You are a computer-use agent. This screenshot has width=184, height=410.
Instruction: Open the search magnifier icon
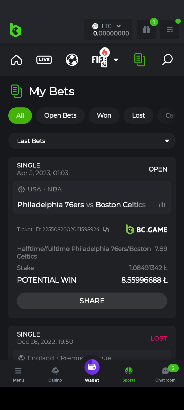click(x=167, y=60)
